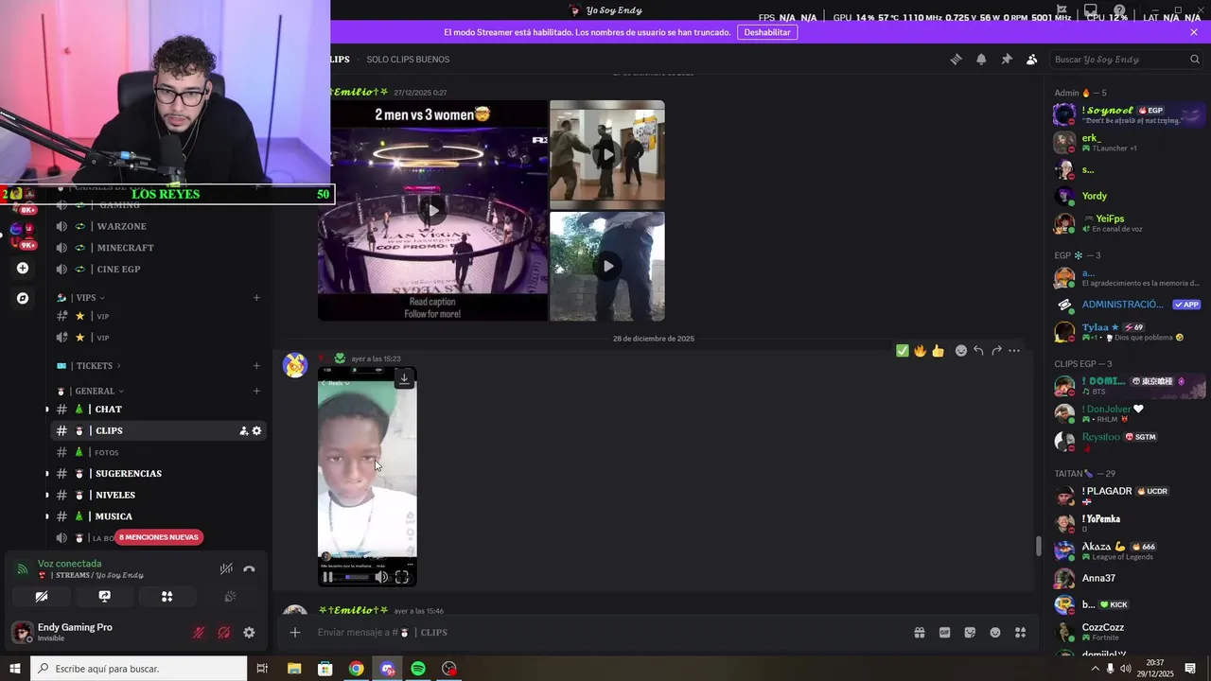Expand MUSICA channel arrow
Viewport: 1211px width, 681px height.
[47, 516]
